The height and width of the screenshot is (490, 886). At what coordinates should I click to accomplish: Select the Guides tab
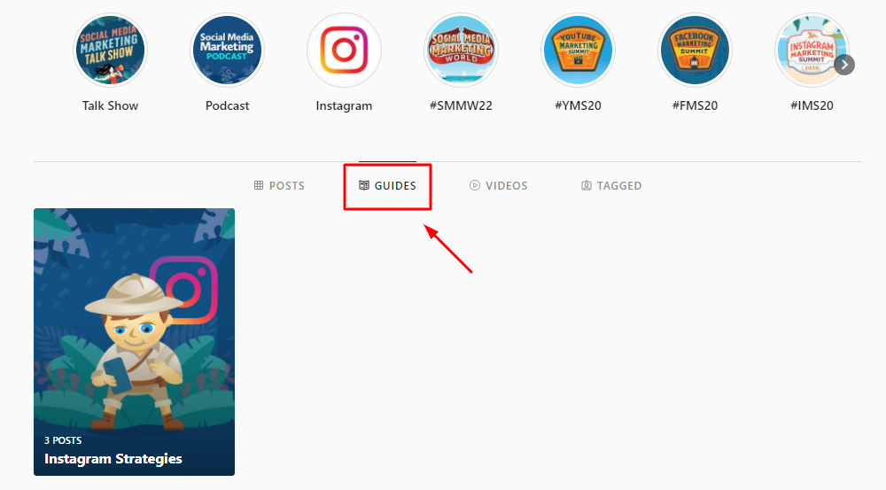[388, 185]
